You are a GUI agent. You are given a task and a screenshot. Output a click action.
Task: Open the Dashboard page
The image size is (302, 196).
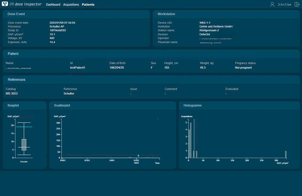(x=53, y=5)
